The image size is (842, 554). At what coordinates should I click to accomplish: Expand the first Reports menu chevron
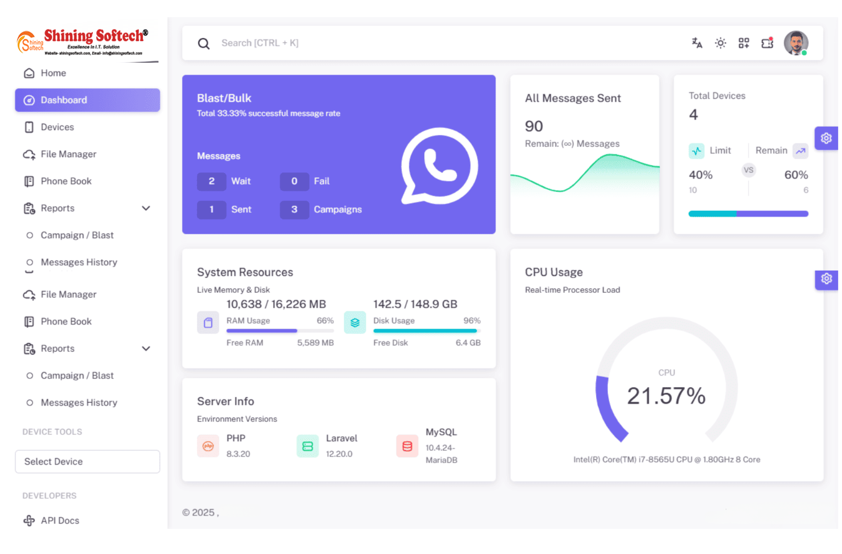click(x=146, y=208)
